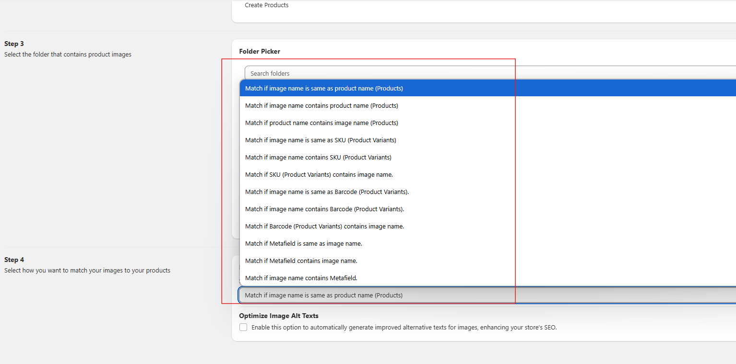Pick 'SKU (Product Variants) contains image name' option

point(319,174)
